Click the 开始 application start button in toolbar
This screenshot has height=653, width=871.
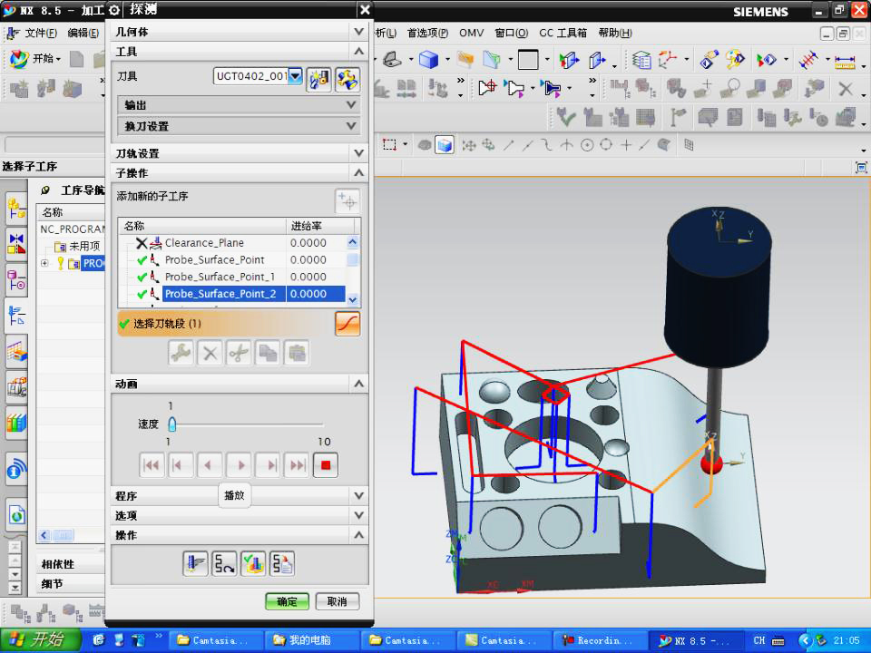click(x=35, y=58)
